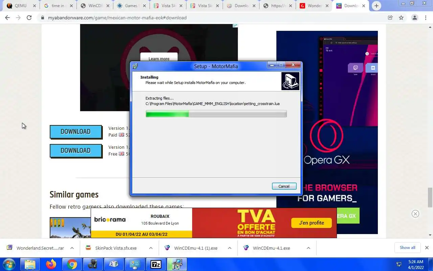Go forward in browser history
433x271 pixels.
click(18, 18)
